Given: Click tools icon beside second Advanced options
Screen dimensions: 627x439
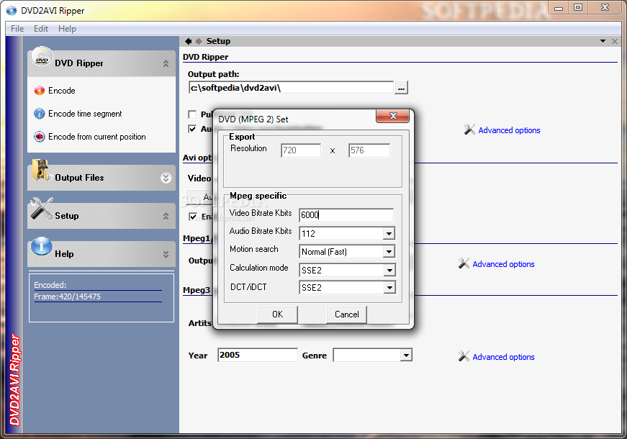Looking at the screenshot, I should coord(464,263).
